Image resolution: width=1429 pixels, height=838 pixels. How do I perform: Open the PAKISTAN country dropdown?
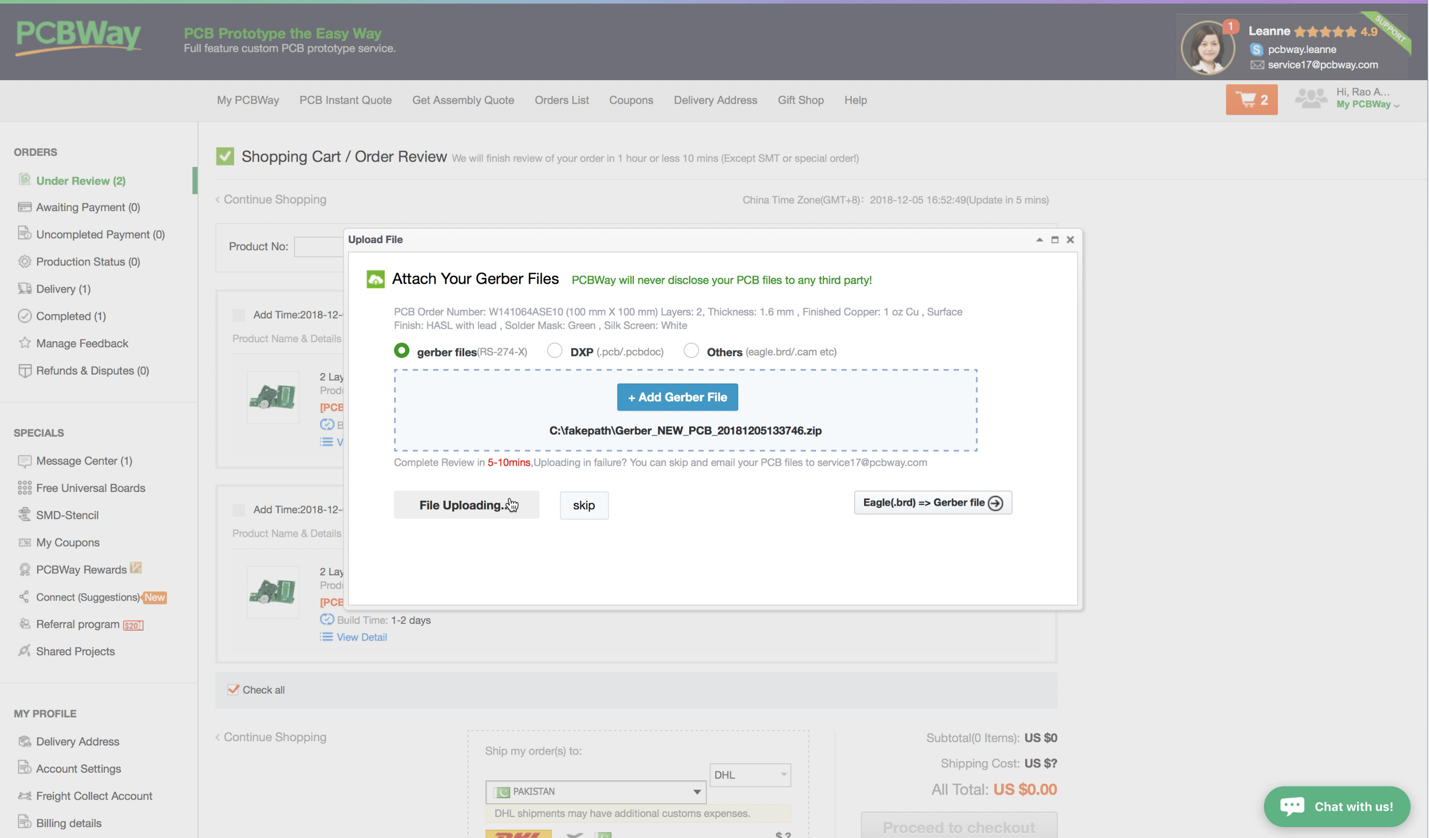[x=595, y=791]
